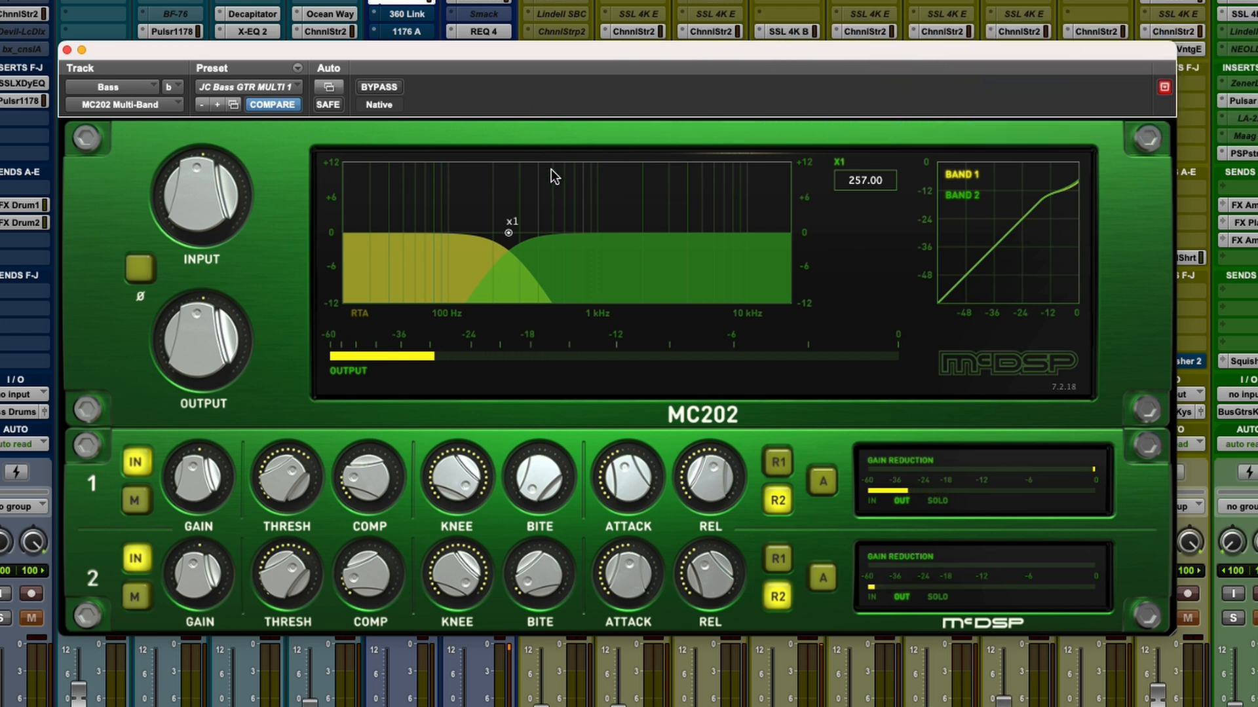This screenshot has height=707, width=1258.
Task: Click the BYPASS button
Action: tap(379, 87)
